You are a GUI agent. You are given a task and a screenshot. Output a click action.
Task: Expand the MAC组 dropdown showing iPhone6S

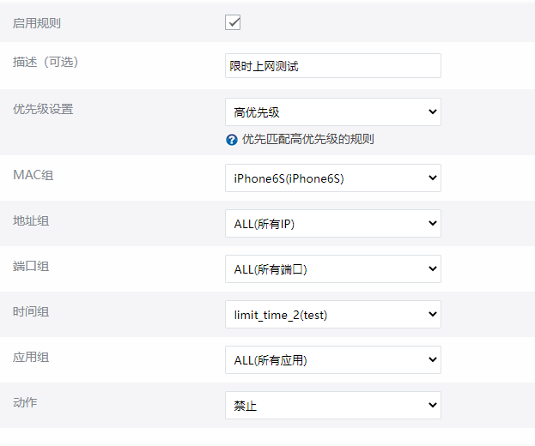coord(332,178)
